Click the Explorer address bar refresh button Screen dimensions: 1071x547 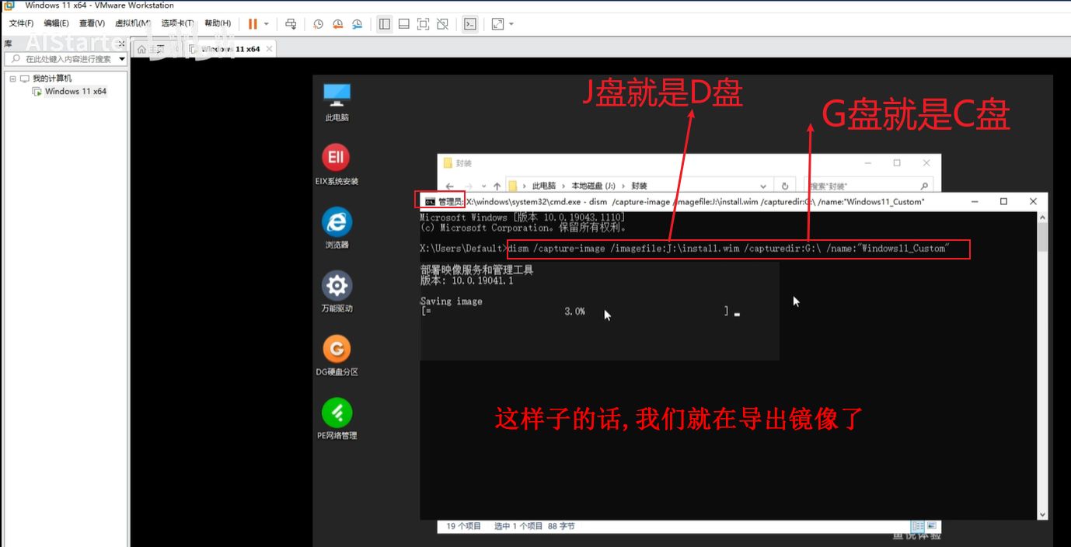click(785, 186)
